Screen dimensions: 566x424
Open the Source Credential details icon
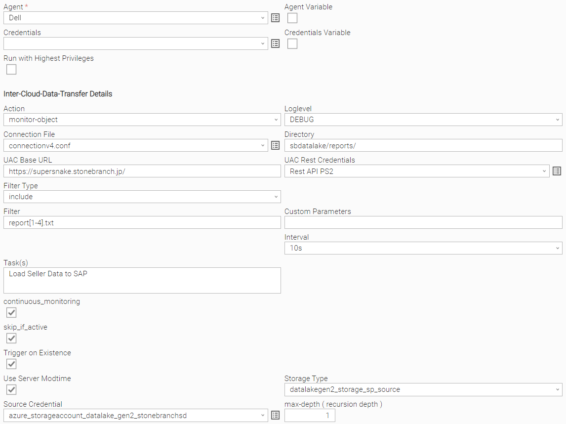(x=276, y=415)
